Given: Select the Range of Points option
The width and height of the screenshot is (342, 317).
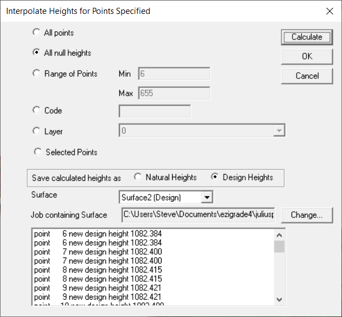Looking at the screenshot, I should [x=37, y=73].
